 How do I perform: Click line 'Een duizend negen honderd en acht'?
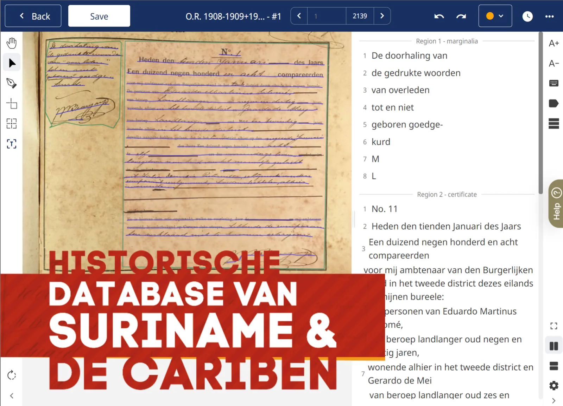point(443,242)
